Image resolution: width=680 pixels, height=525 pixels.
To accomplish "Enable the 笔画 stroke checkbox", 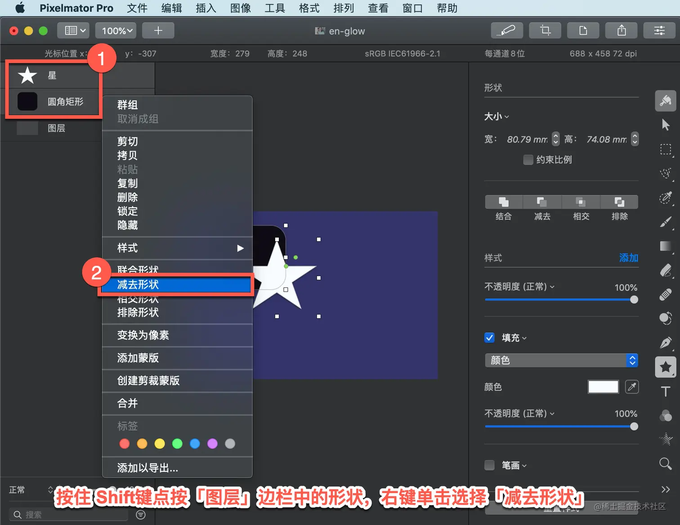I will (x=489, y=465).
